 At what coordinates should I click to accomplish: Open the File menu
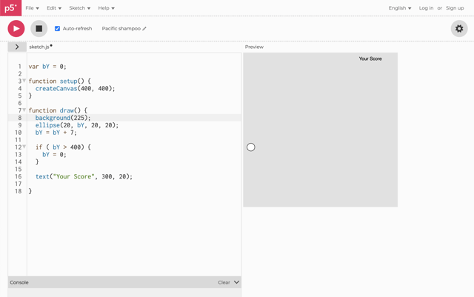[32, 8]
